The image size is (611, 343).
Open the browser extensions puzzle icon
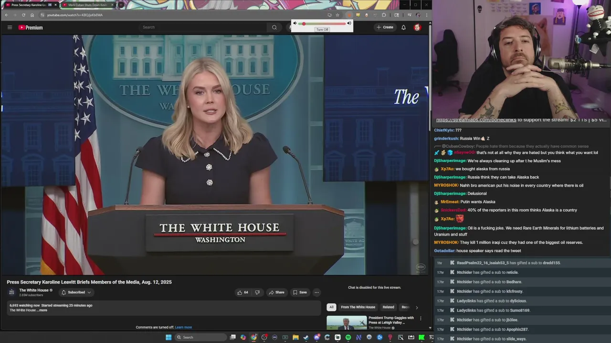pyautogui.click(x=384, y=15)
